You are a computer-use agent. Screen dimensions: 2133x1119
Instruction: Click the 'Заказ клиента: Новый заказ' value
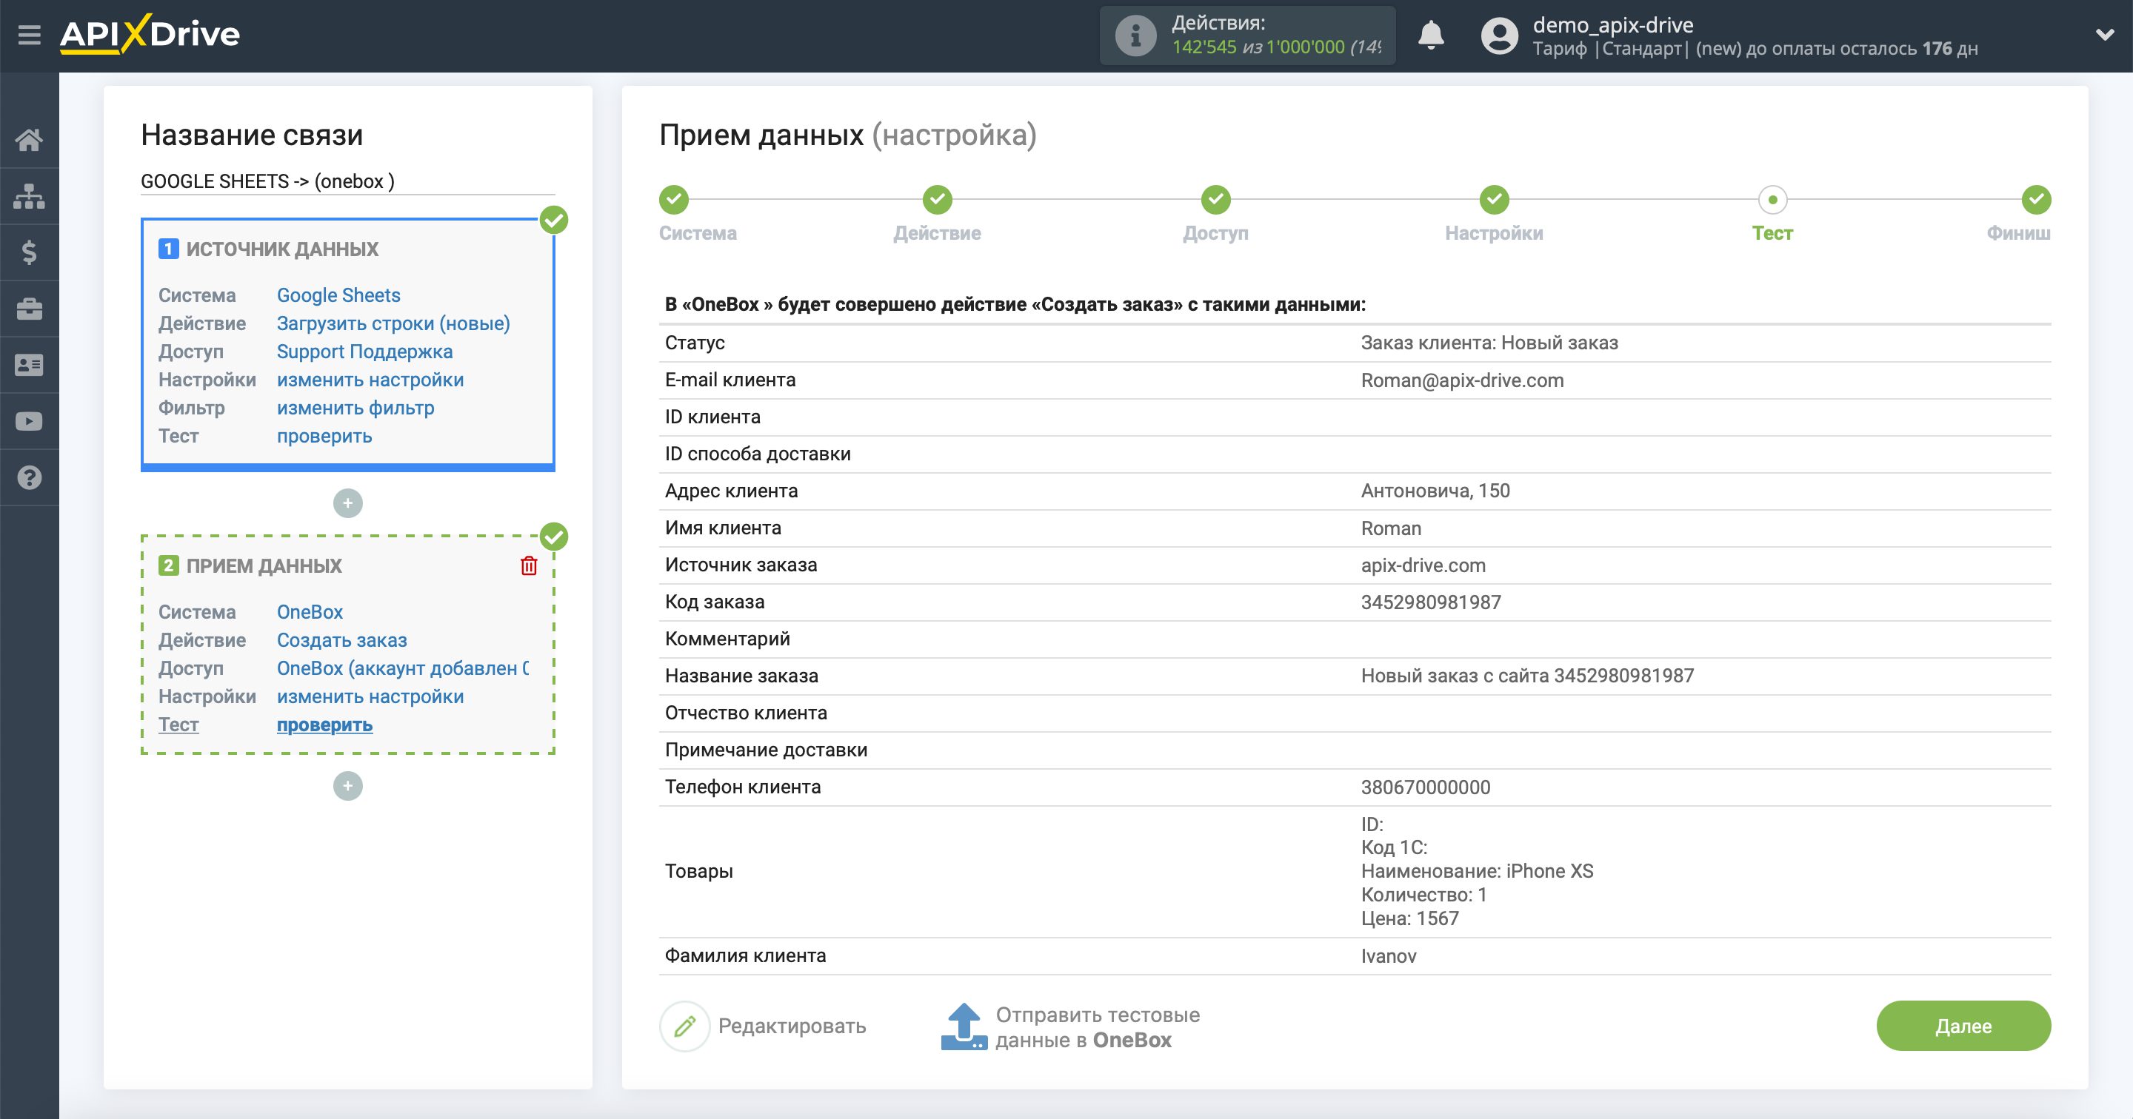click(1489, 343)
